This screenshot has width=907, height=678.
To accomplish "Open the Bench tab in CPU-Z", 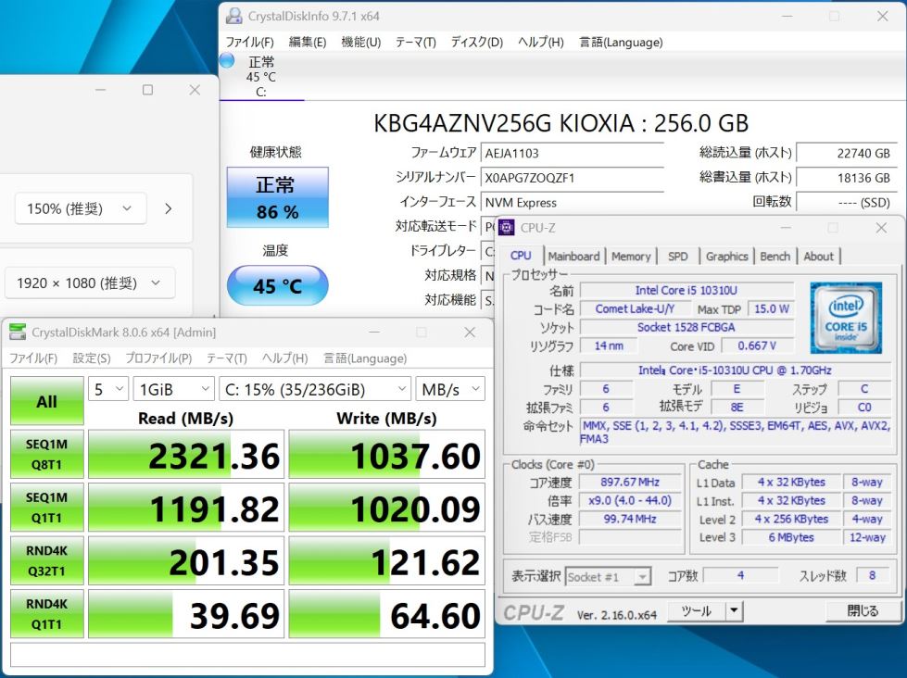I will tap(775, 257).
